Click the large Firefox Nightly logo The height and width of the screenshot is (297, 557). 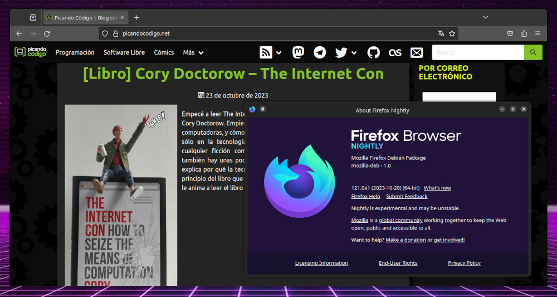coord(300,181)
